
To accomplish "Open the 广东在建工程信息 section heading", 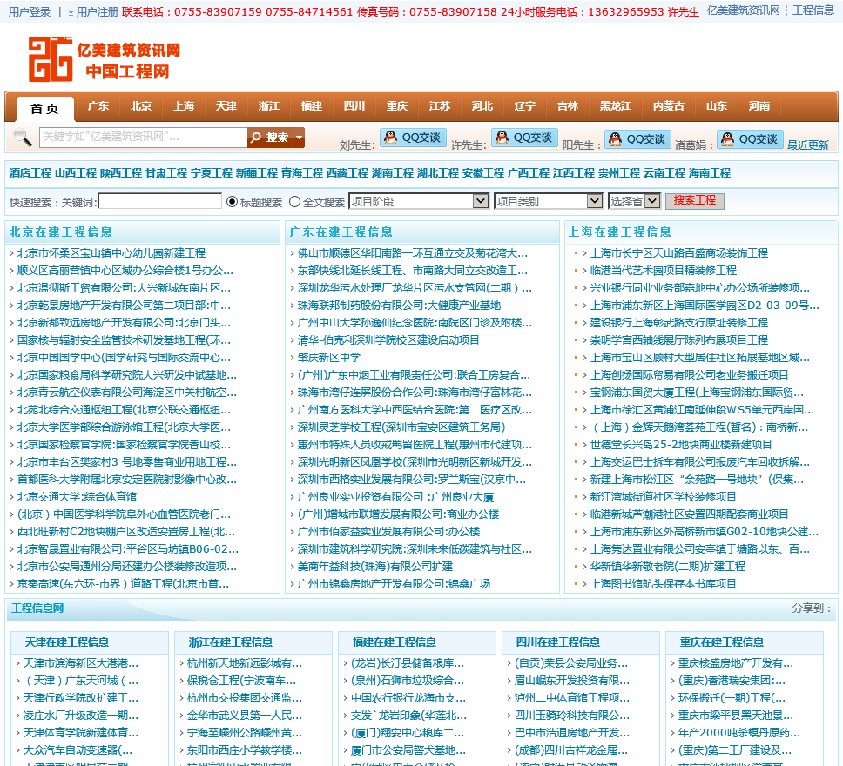I will (341, 232).
